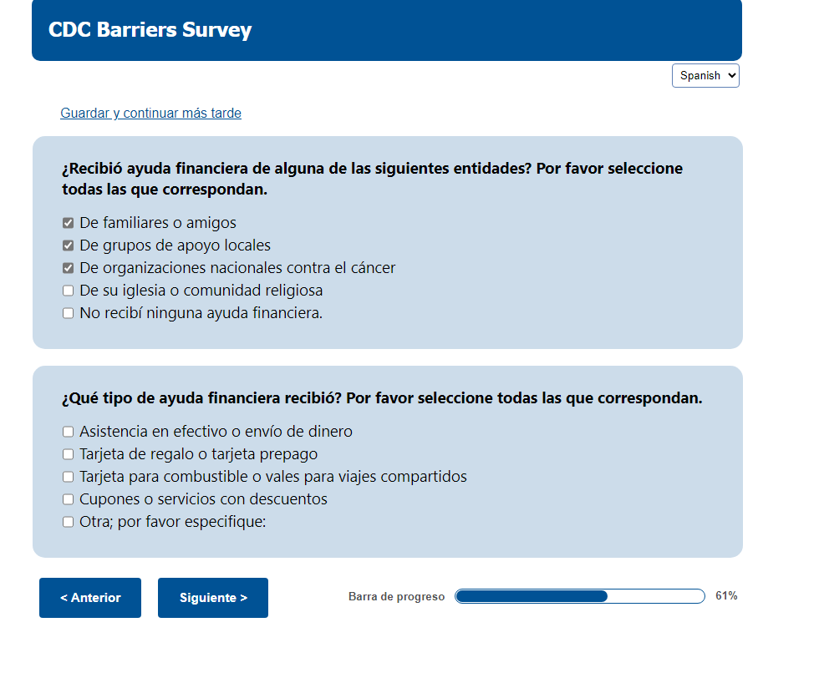814x678 pixels.
Task: Click 'Guardar y continuar más tarde' link
Action: point(150,113)
